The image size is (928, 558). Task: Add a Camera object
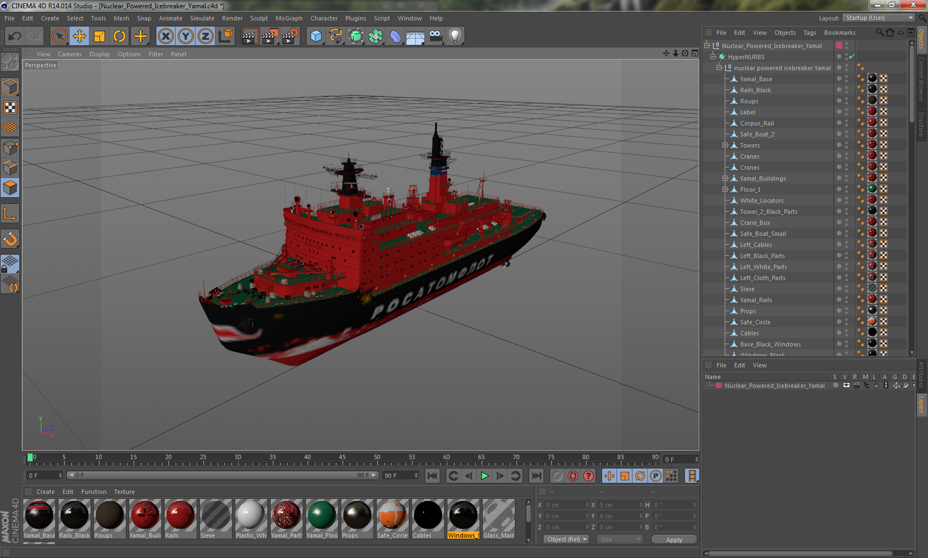click(435, 36)
